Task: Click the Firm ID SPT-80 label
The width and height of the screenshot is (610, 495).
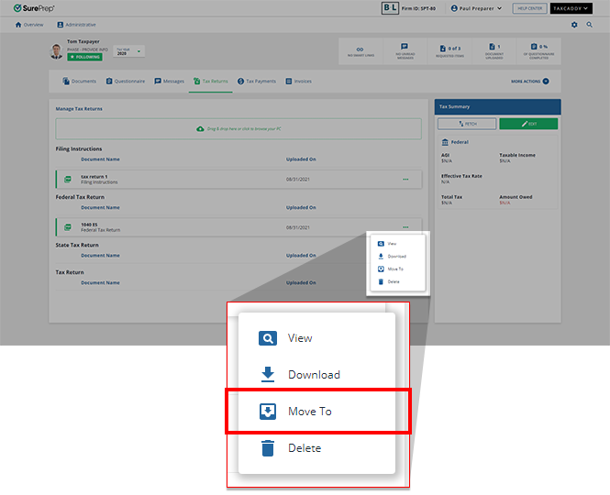Action: click(x=418, y=8)
